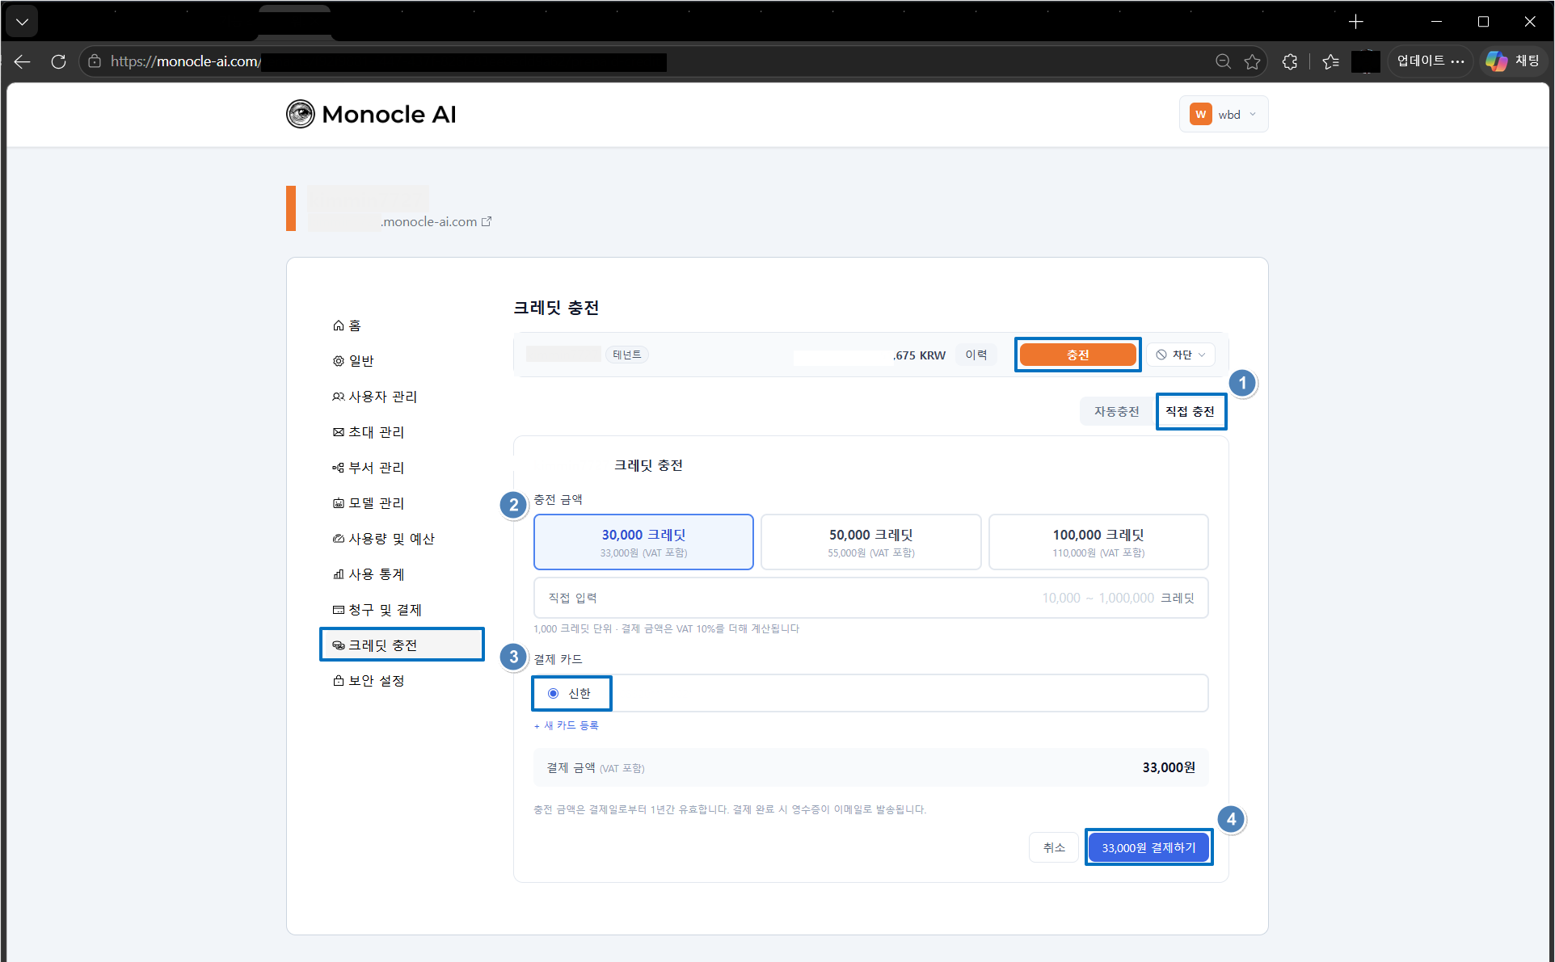Expand the wbd account dropdown
Viewport: 1555px width, 962px height.
[1223, 114]
